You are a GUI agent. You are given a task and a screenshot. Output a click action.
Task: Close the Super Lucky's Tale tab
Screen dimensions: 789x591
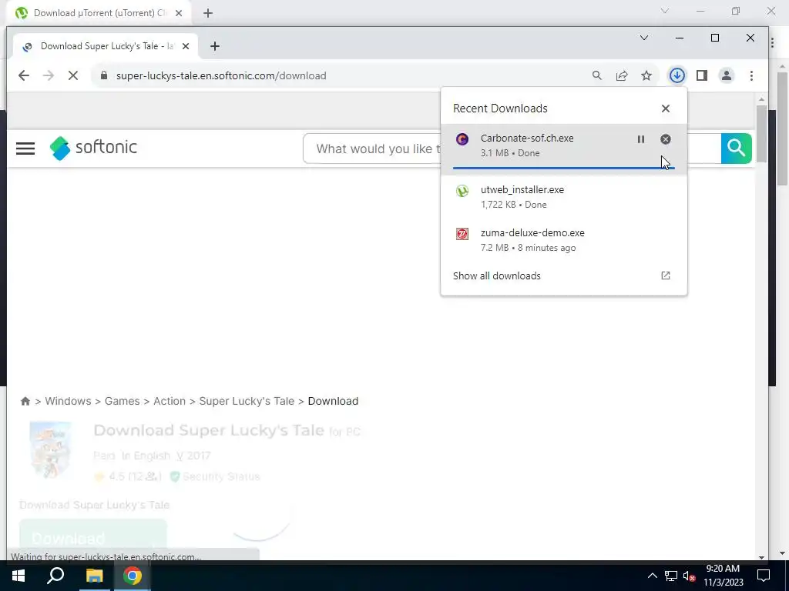tap(185, 46)
